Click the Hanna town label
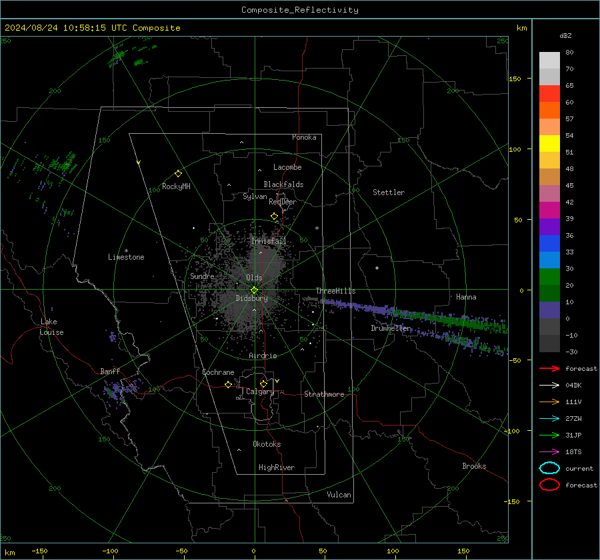The image size is (600, 560). [466, 297]
